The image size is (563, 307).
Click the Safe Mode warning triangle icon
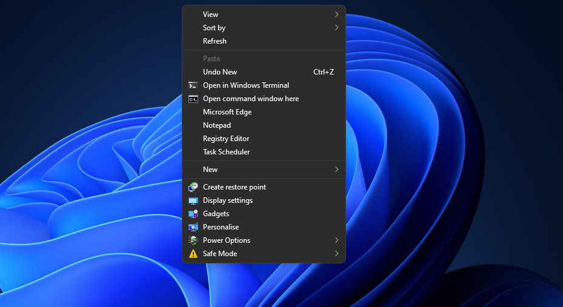[193, 254]
